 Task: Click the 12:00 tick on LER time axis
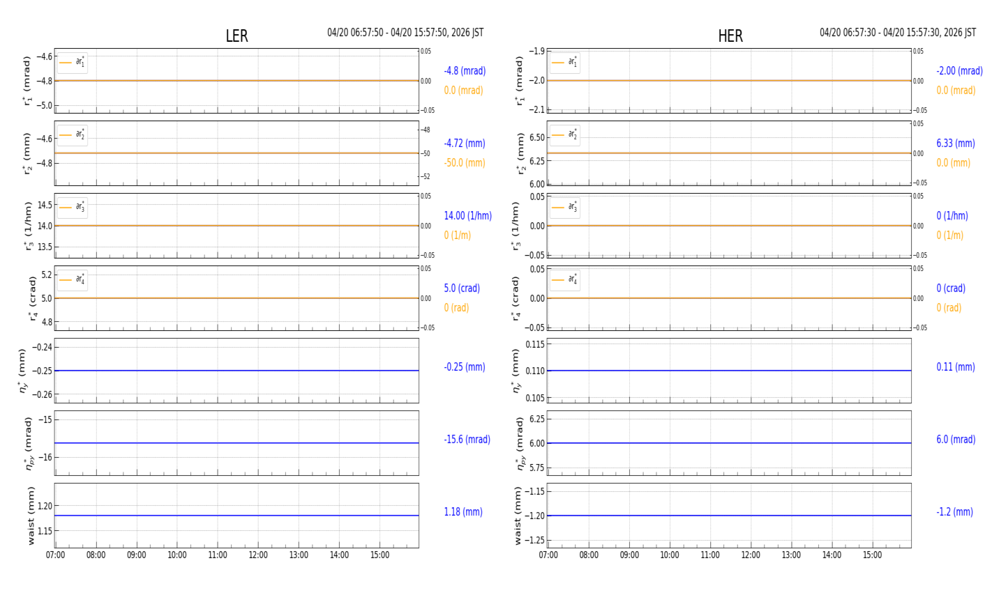(x=258, y=555)
